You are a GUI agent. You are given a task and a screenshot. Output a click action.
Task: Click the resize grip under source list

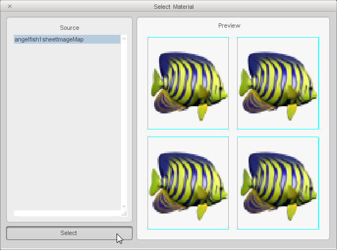[124, 213]
